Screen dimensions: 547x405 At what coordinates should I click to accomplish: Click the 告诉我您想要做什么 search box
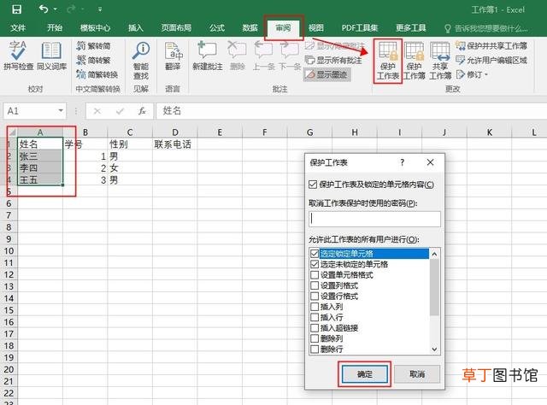tap(486, 28)
